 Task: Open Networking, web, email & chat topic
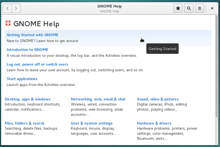tap(98, 99)
